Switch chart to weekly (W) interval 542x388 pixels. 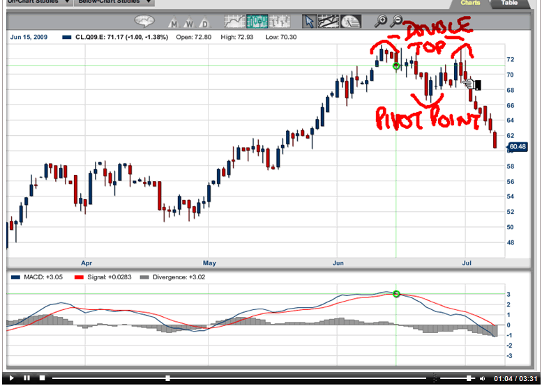(x=189, y=22)
